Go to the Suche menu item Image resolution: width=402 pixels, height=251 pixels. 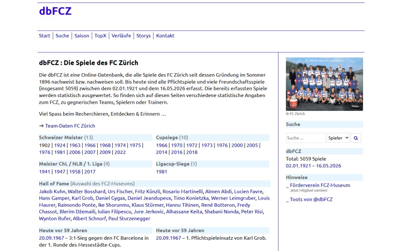click(62, 36)
